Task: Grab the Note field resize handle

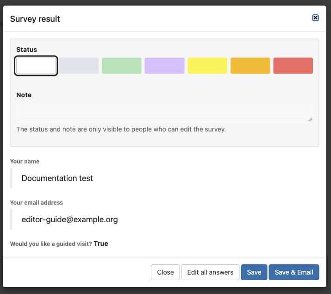Action: [310, 119]
